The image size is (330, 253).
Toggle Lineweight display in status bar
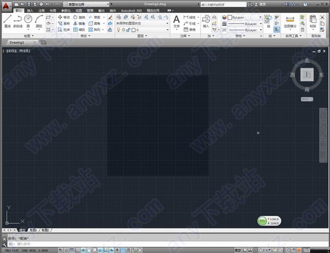[117, 250]
